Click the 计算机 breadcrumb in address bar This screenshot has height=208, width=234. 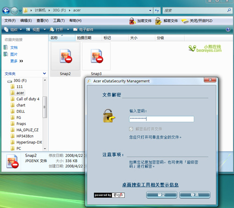coord(40,10)
